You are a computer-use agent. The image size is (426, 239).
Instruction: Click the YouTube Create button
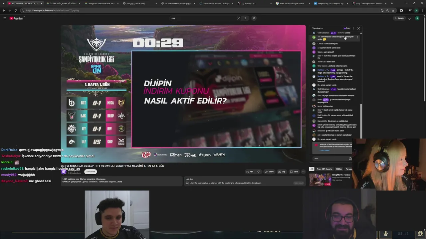click(x=399, y=18)
